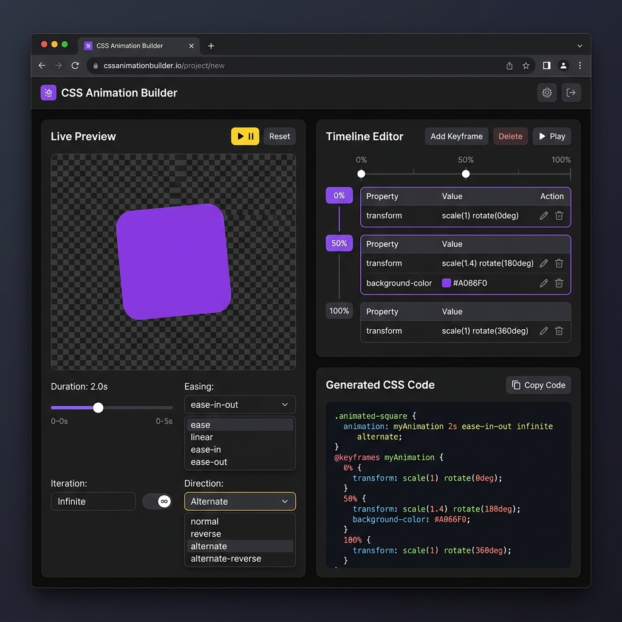Click the Duration slider handle
This screenshot has width=622, height=622.
coord(98,408)
